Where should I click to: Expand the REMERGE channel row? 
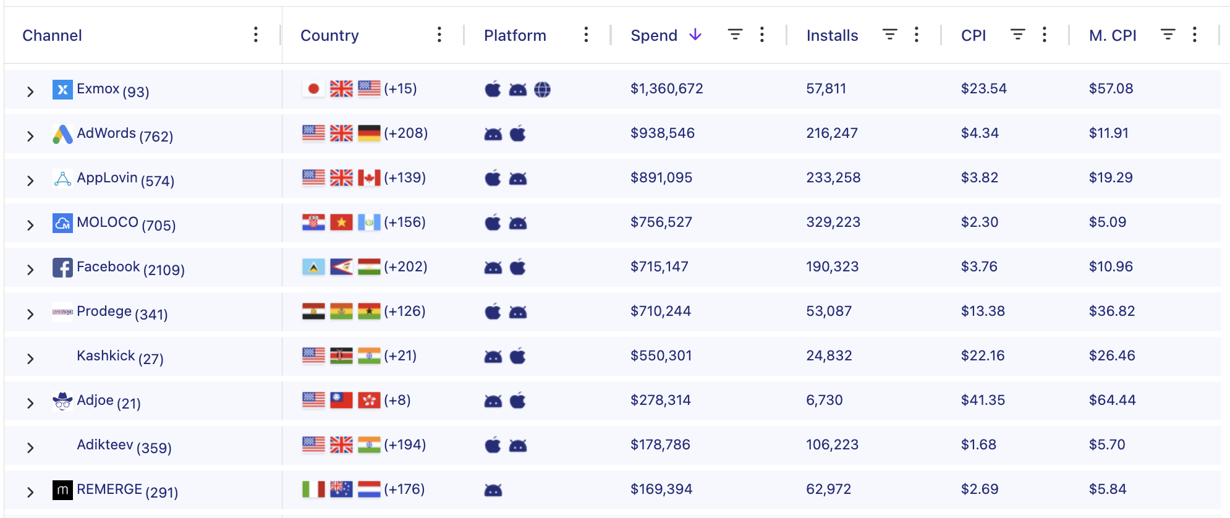[30, 492]
